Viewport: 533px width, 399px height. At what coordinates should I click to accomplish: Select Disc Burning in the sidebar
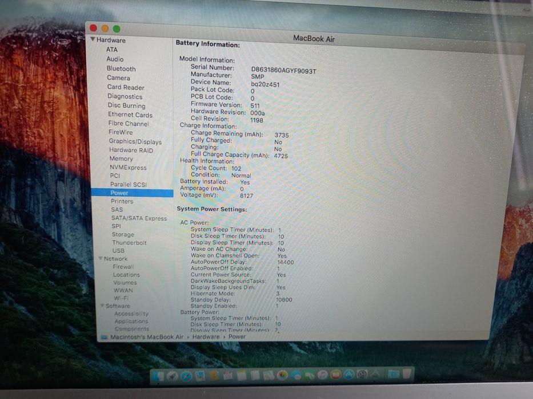(126, 105)
